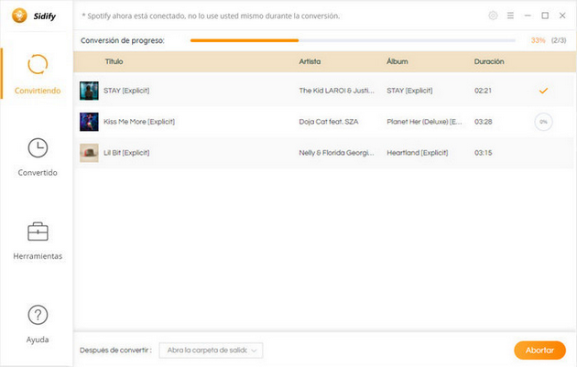Screen dimensions: 577x367
Task: Click the dropdown arrow beside Abra la carpeta
Action: (x=254, y=351)
